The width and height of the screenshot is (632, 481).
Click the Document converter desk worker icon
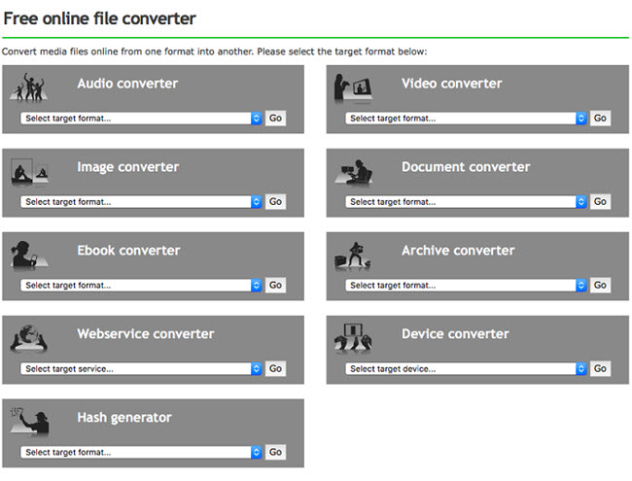pos(354,172)
